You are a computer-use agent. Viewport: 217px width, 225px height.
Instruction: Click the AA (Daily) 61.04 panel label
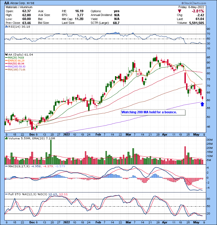pos(21,55)
